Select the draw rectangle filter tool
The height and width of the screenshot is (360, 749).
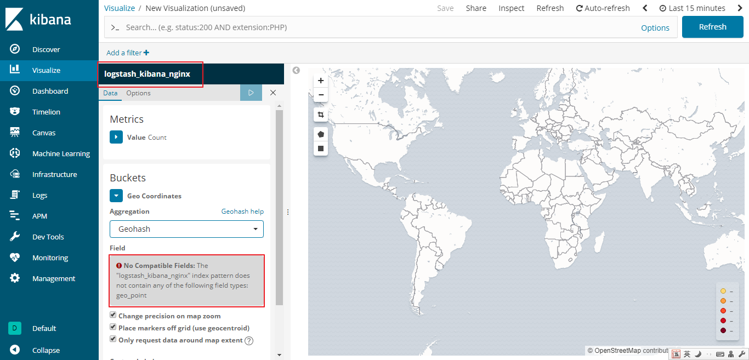pyautogui.click(x=321, y=148)
